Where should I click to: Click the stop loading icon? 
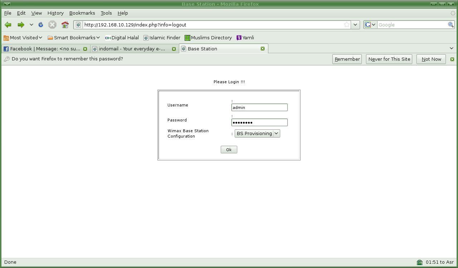pyautogui.click(x=52, y=25)
